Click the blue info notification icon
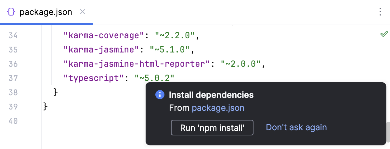This screenshot has width=390, height=149. [160, 95]
